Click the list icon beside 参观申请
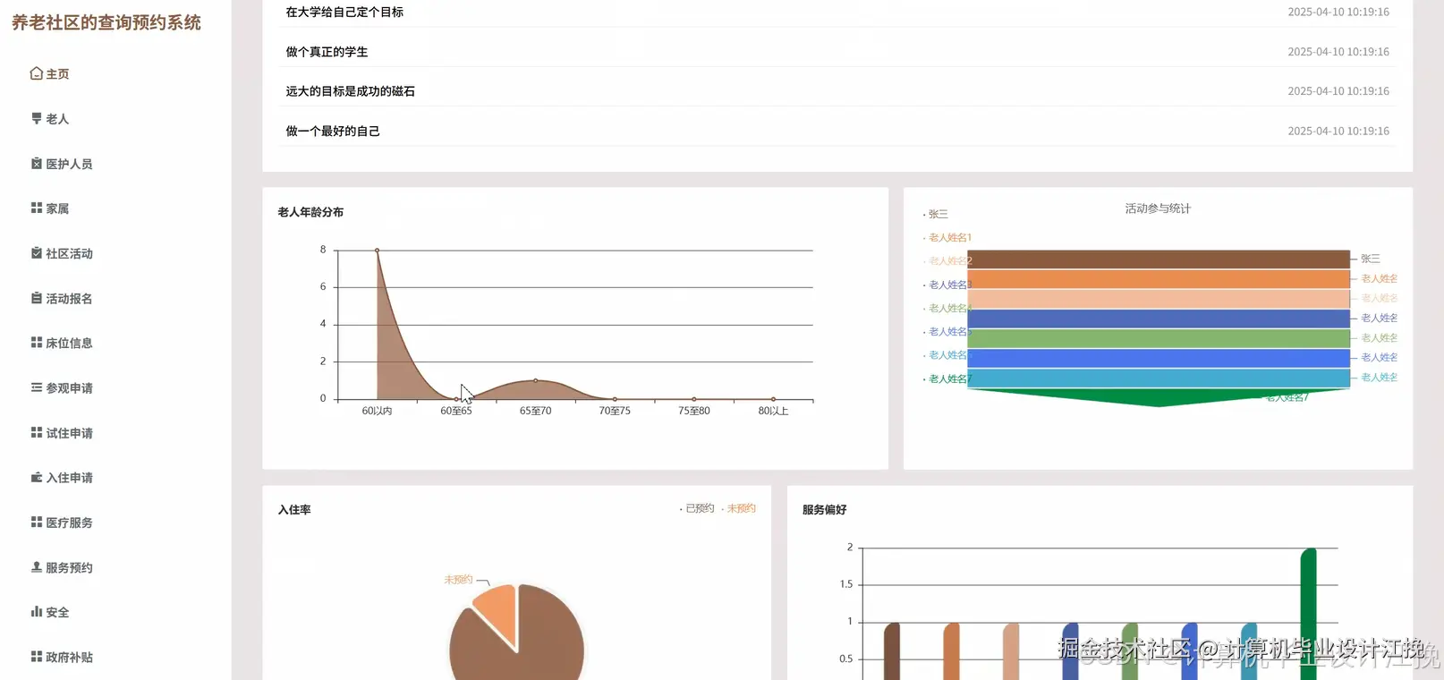 click(37, 387)
